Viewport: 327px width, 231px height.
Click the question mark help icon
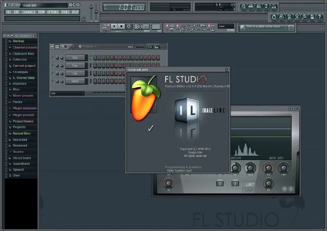(320, 17)
